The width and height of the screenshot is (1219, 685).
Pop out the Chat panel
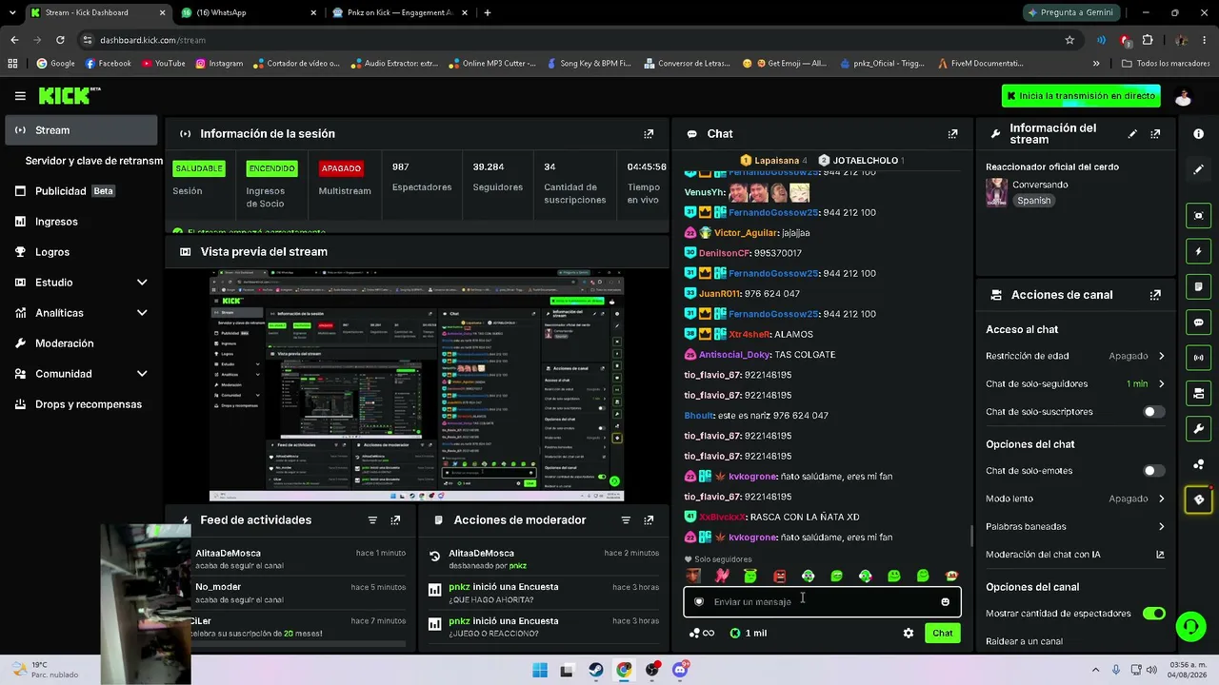click(x=952, y=134)
